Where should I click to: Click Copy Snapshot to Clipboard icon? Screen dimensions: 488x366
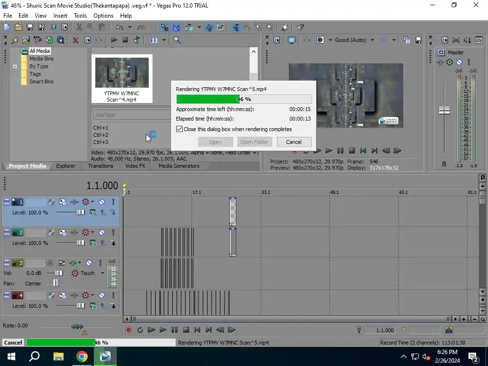click(x=407, y=40)
